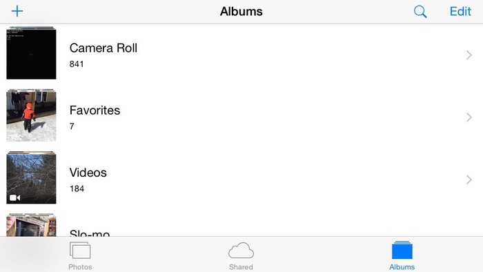
Task: Open the Favorites thumbnail with red jacket child
Action: click(x=31, y=115)
